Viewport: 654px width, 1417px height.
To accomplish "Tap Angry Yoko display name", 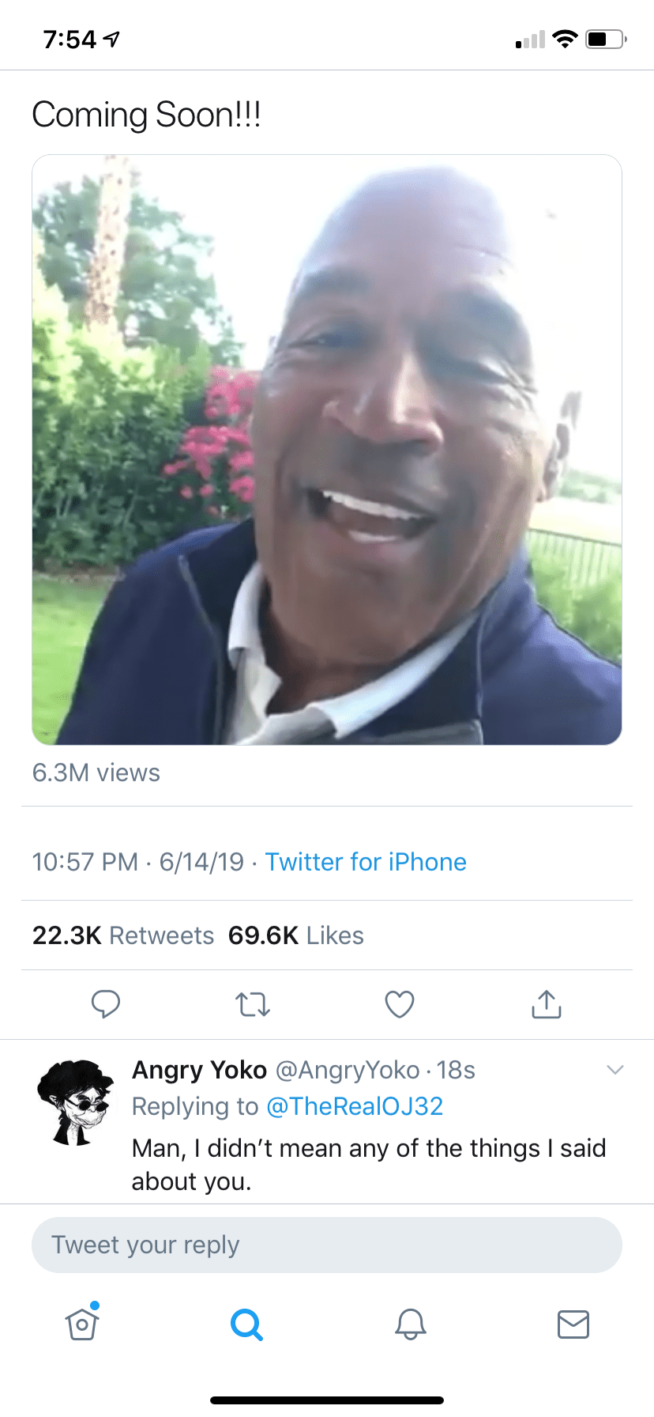I will pos(199,1070).
